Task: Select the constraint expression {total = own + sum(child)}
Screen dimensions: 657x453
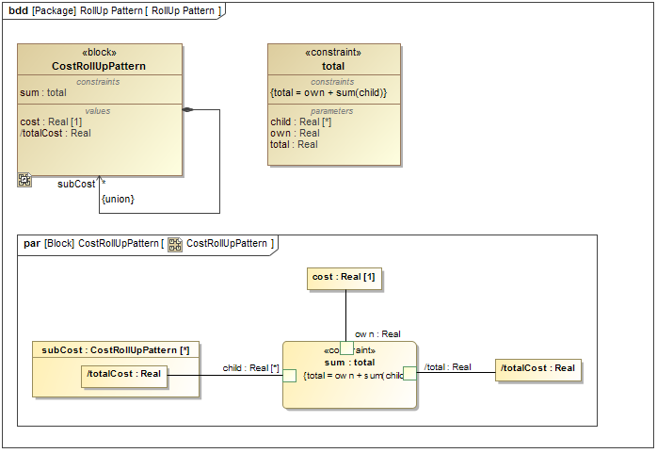Action: click(x=328, y=93)
